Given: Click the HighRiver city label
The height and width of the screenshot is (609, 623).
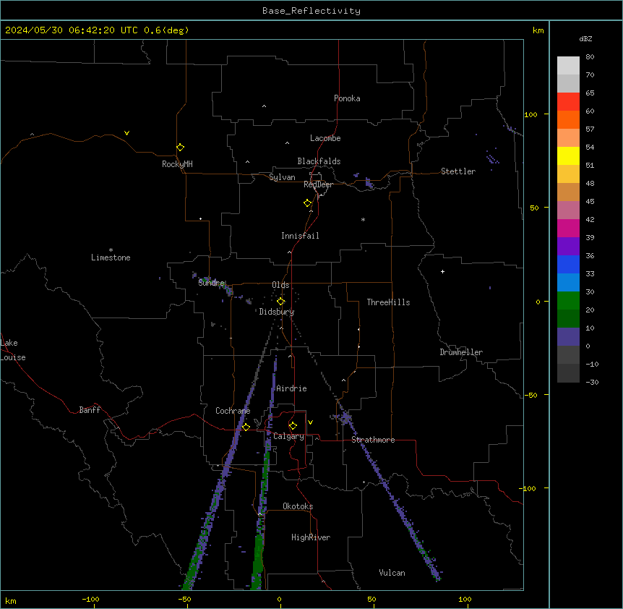Looking at the screenshot, I should coord(311,537).
